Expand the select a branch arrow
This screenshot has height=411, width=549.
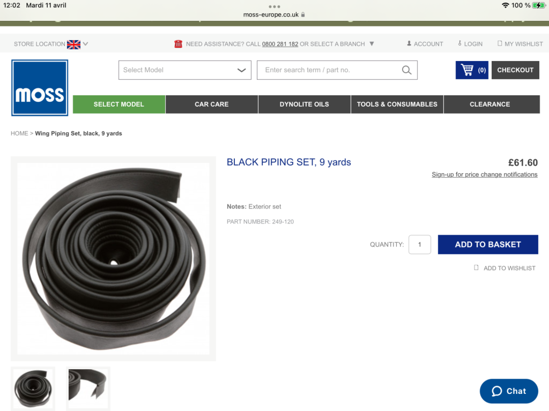coord(372,44)
